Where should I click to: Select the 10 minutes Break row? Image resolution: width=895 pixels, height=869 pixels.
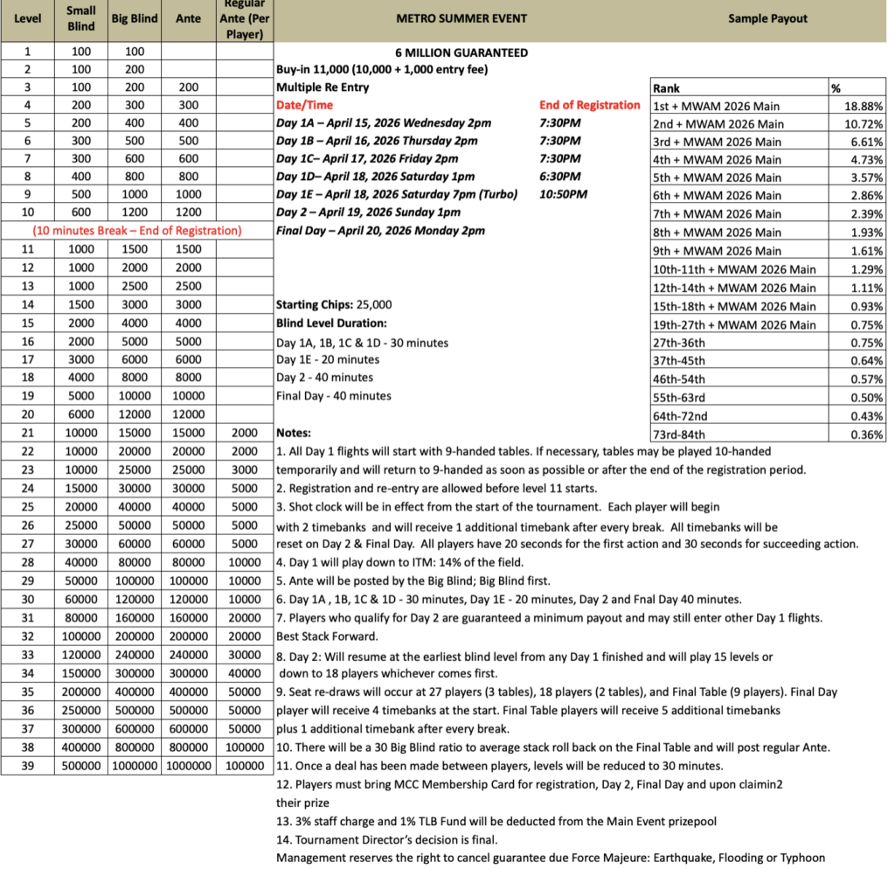(139, 229)
